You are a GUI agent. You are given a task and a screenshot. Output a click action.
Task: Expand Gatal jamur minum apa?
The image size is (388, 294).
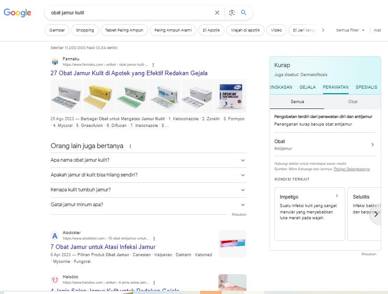click(x=148, y=205)
